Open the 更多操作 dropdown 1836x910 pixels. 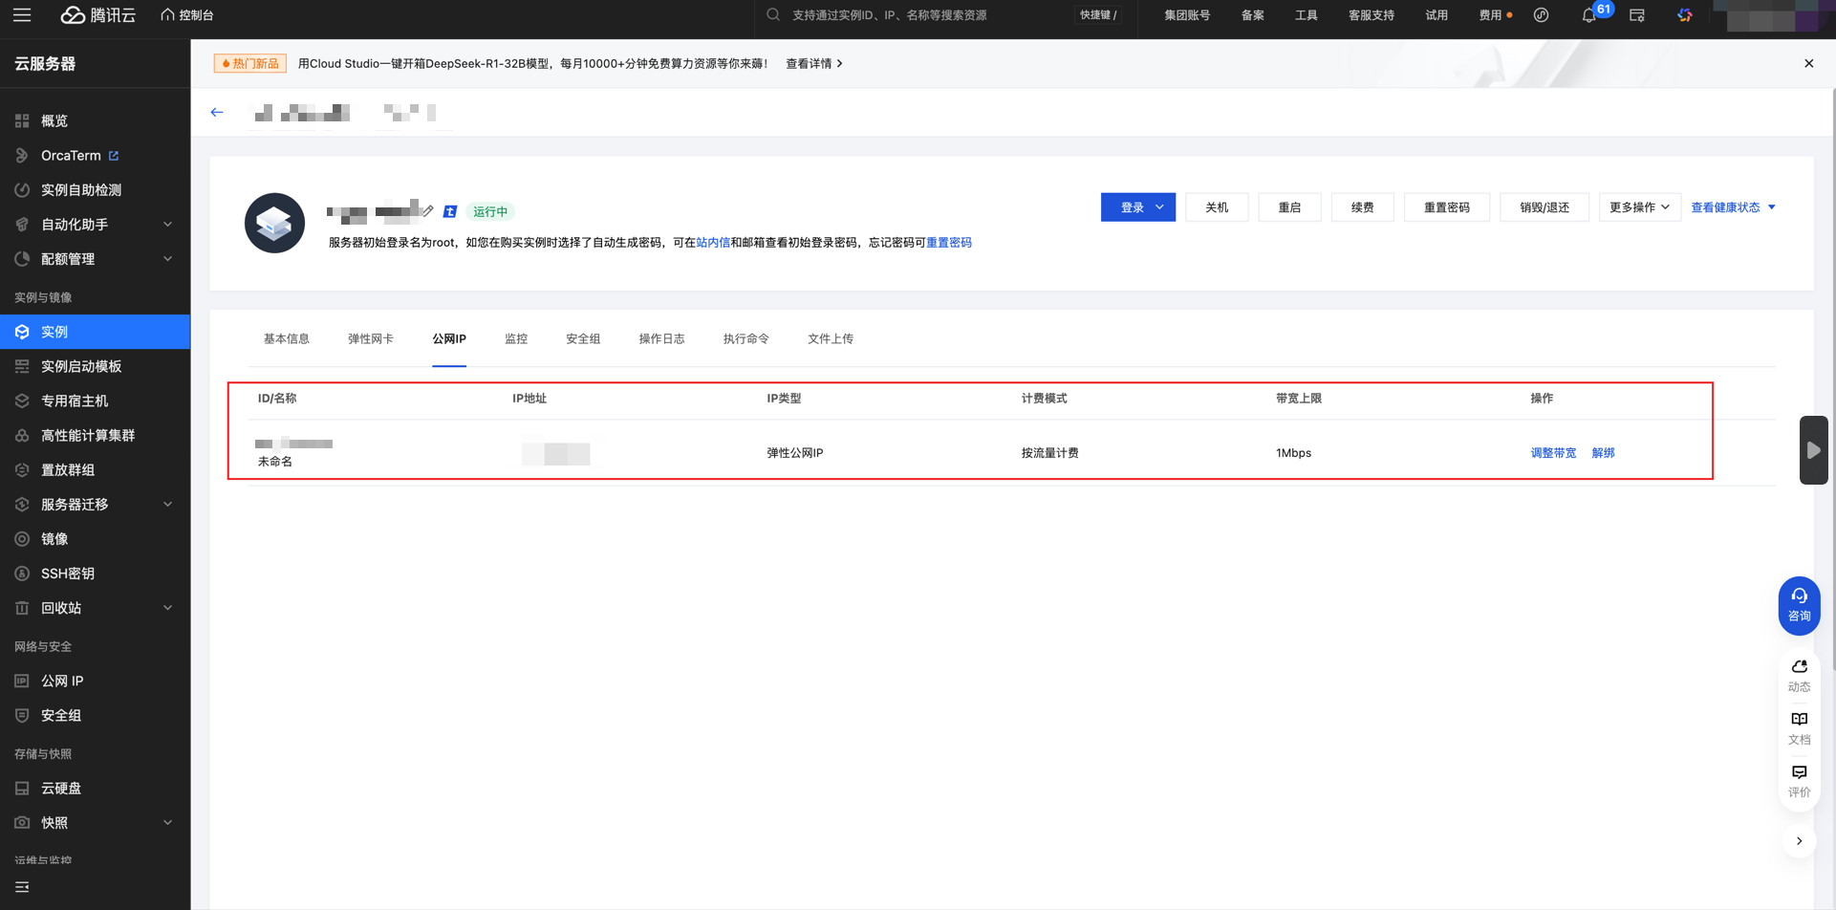point(1639,207)
